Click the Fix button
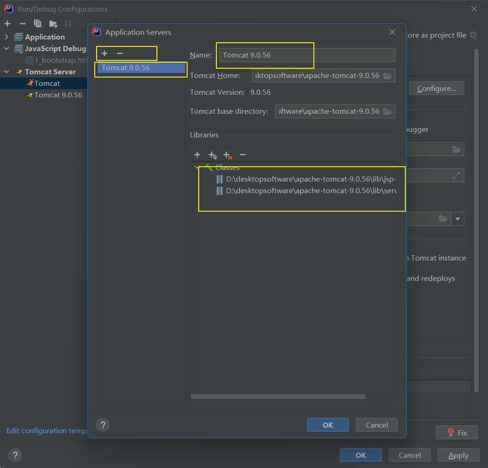488x468 pixels. [x=456, y=433]
